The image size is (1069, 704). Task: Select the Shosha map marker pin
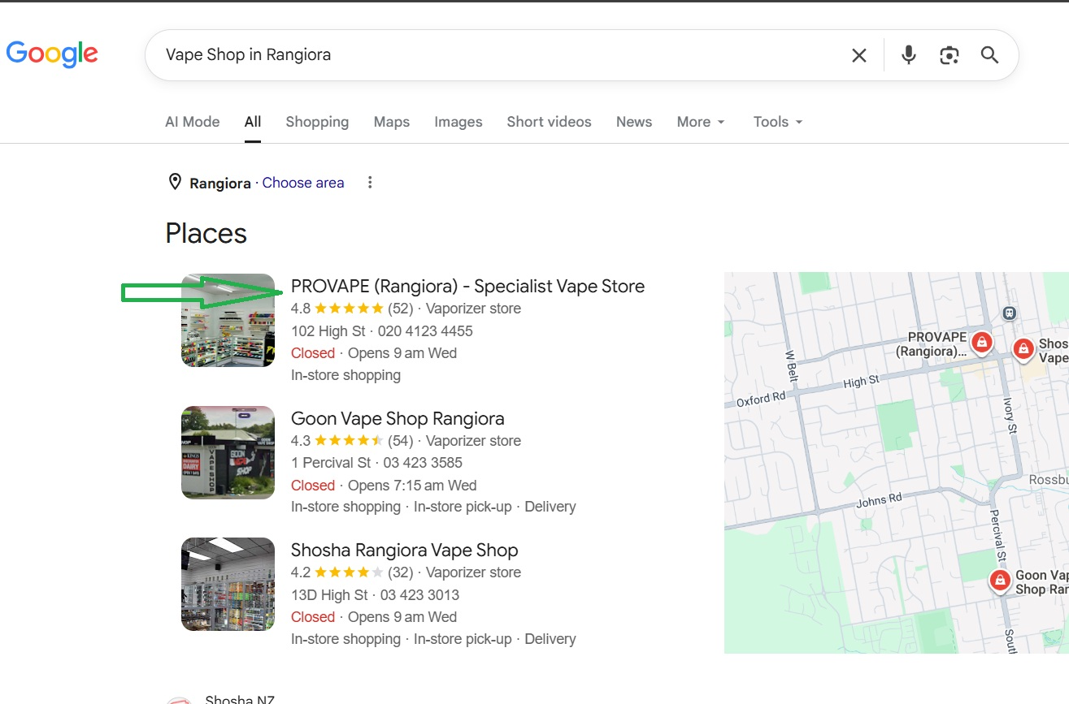(1023, 350)
